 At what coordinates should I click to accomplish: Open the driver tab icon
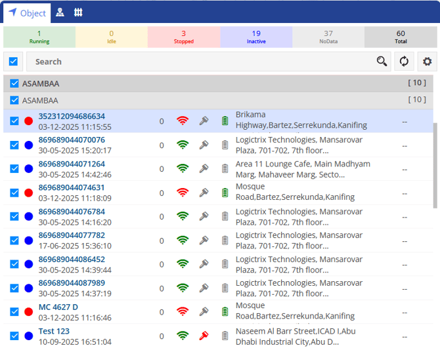click(60, 12)
